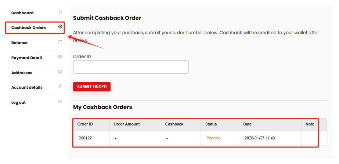This screenshot has width=339, height=164.
Task: Navigate to Addresses
Action: pyautogui.click(x=22, y=73)
